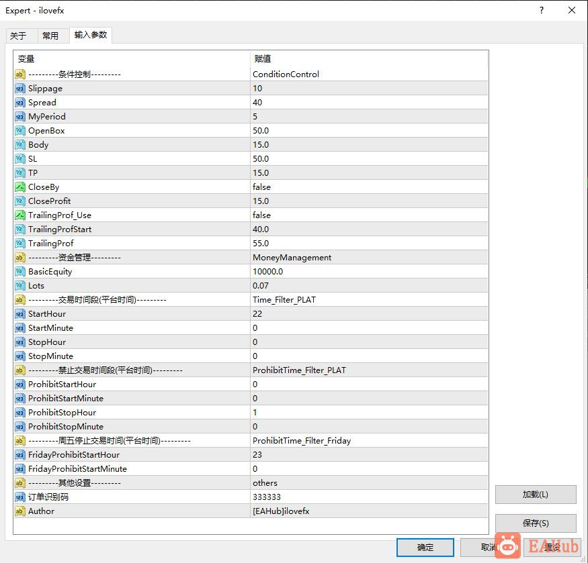Click the double-type icon beside Body
This screenshot has height=563, width=588.
coord(20,144)
